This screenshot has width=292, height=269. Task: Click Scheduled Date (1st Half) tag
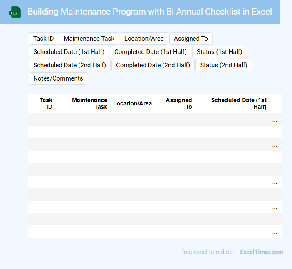[x=69, y=52]
